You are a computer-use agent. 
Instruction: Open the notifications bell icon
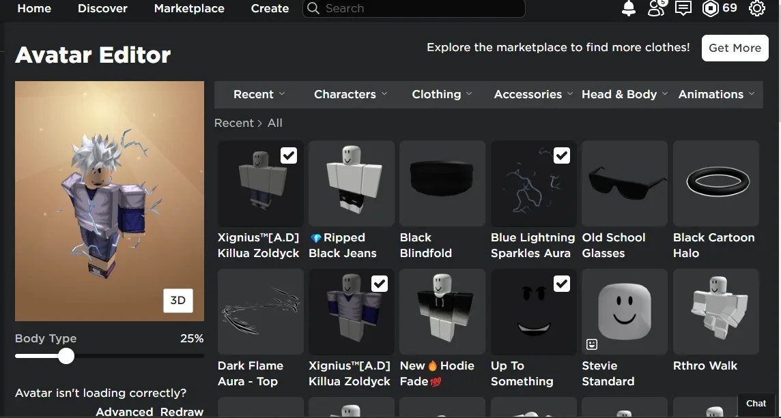click(x=629, y=8)
